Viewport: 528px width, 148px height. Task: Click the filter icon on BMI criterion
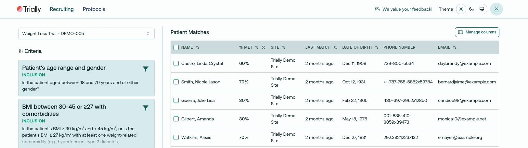[146, 108]
